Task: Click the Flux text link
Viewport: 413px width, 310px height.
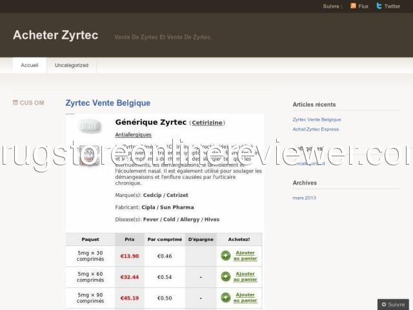Action: 363,6
